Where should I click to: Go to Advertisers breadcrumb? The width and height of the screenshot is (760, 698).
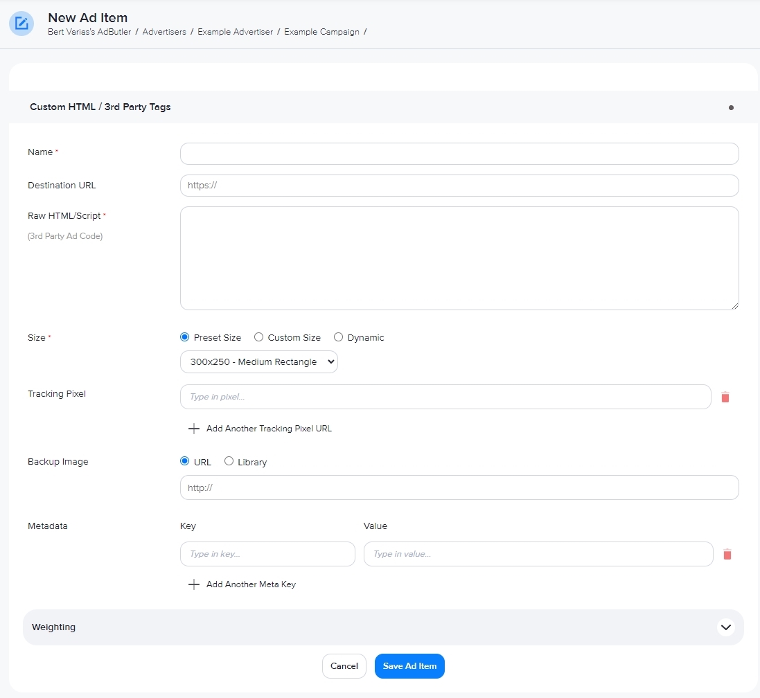(x=164, y=32)
